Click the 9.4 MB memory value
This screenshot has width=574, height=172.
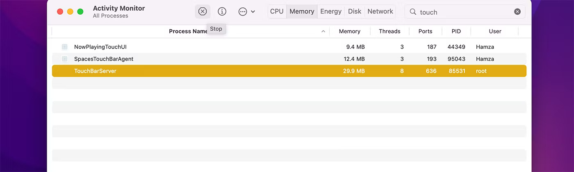[355, 47]
